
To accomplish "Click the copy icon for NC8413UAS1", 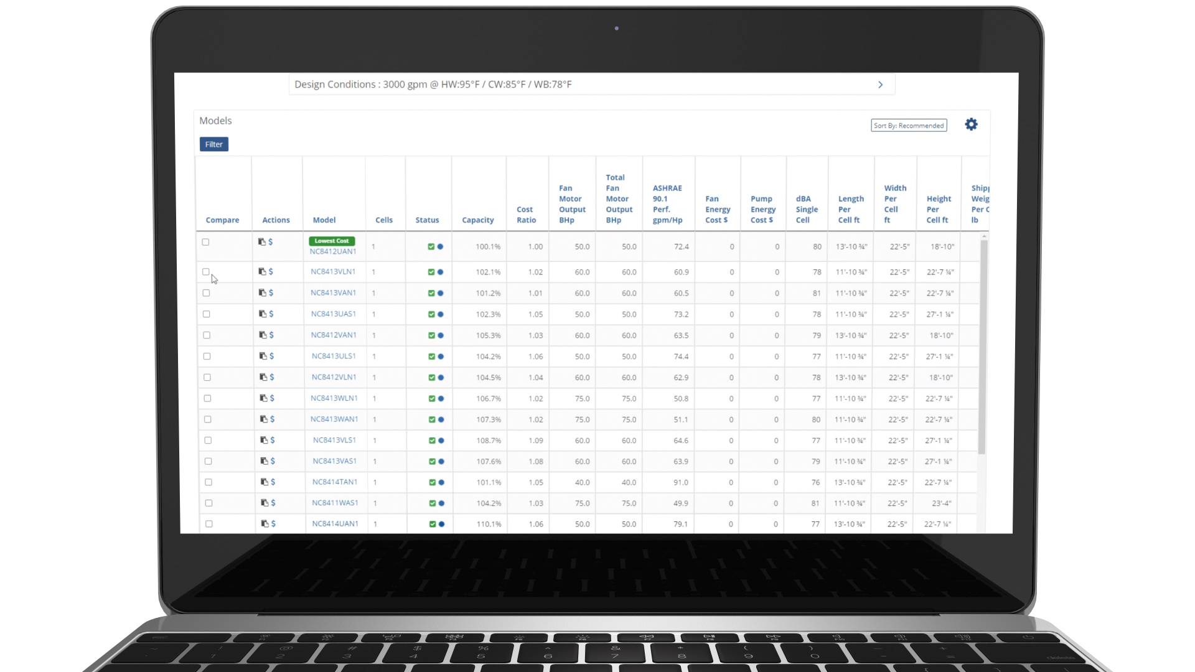I will coord(263,314).
